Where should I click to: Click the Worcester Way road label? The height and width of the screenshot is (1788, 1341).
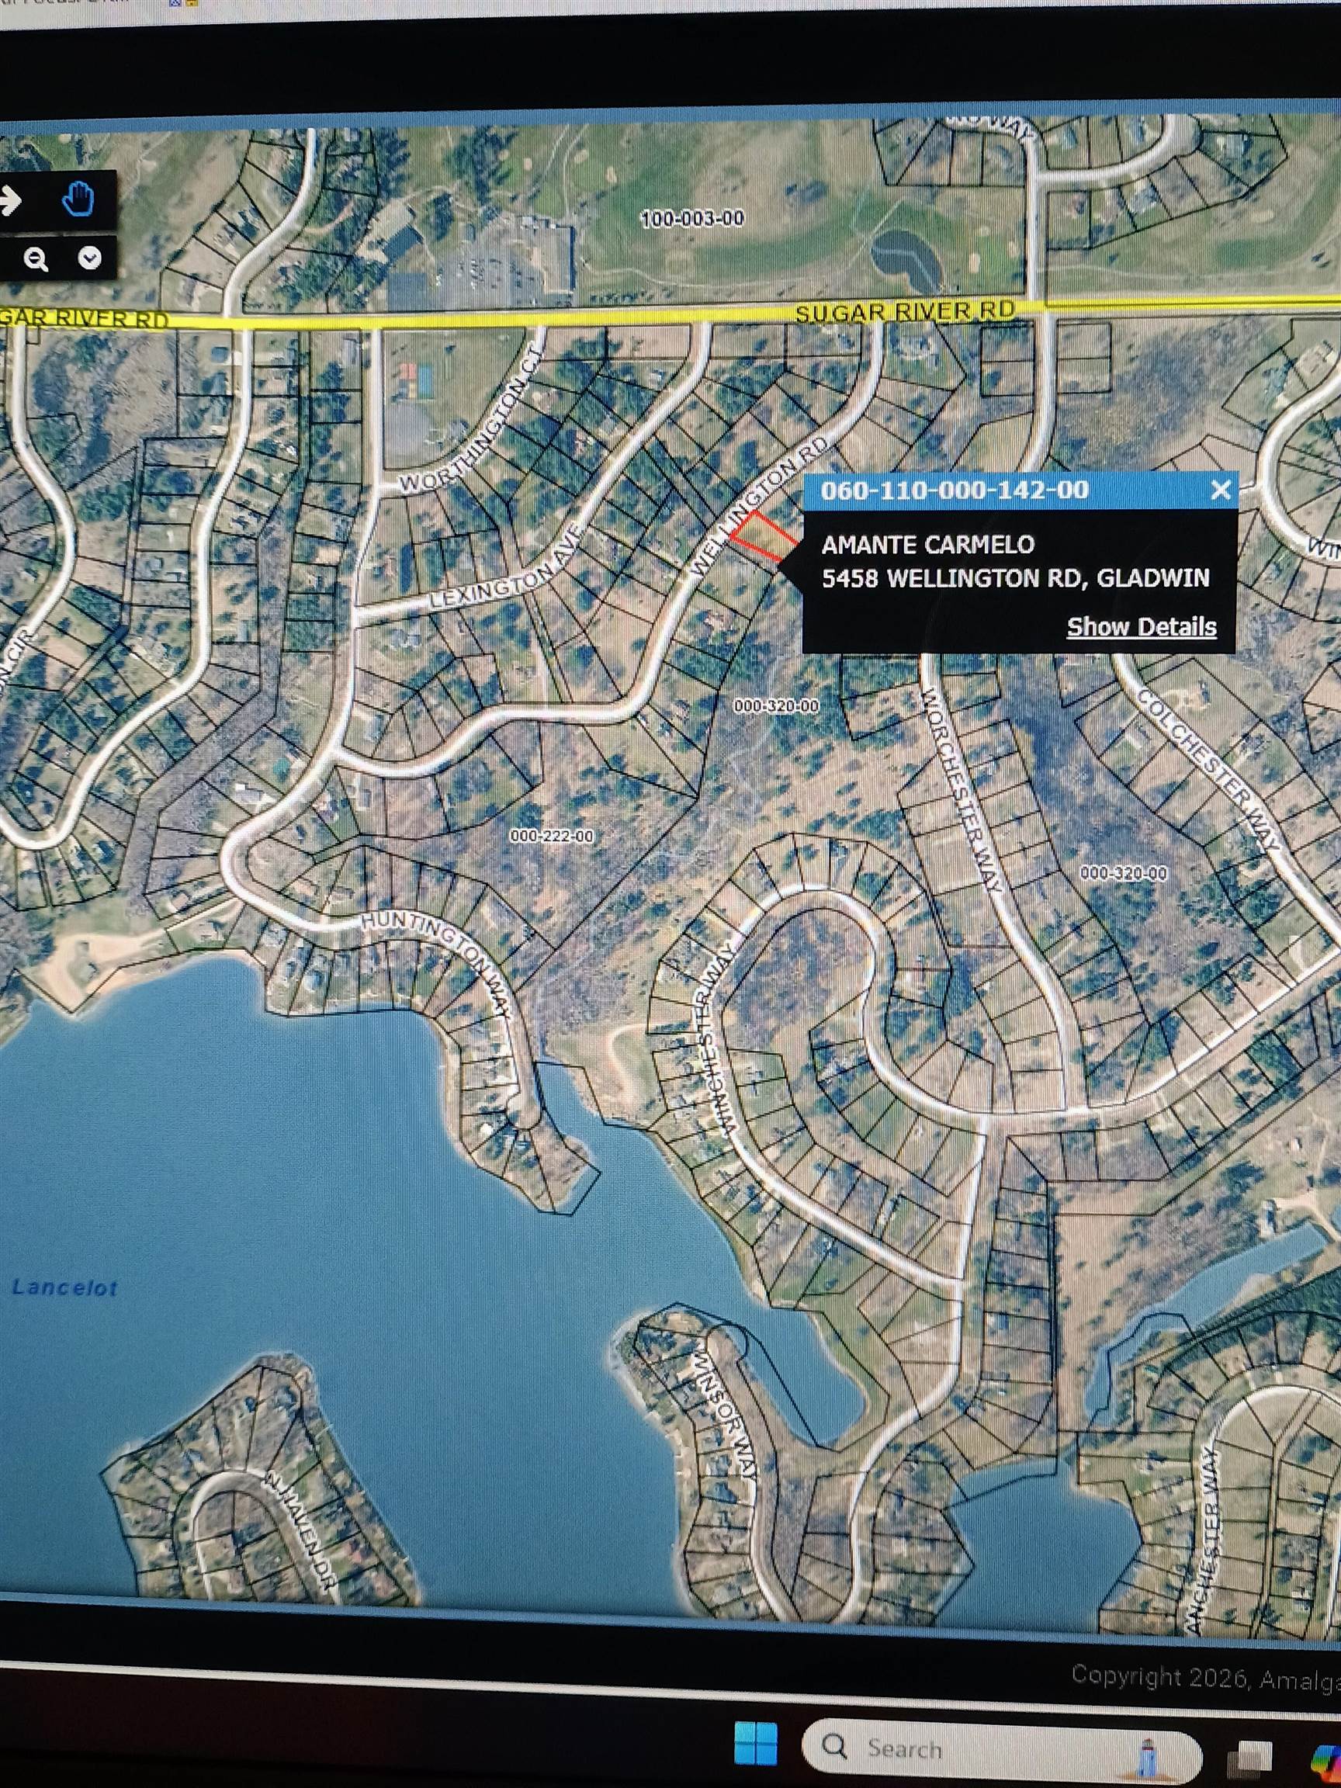[963, 790]
